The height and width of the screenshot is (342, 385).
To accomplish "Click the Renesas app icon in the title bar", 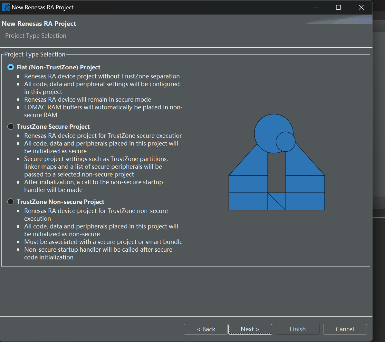I will click(x=6, y=7).
